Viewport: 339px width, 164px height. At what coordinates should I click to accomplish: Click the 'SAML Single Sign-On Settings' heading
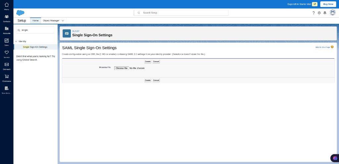tap(89, 48)
